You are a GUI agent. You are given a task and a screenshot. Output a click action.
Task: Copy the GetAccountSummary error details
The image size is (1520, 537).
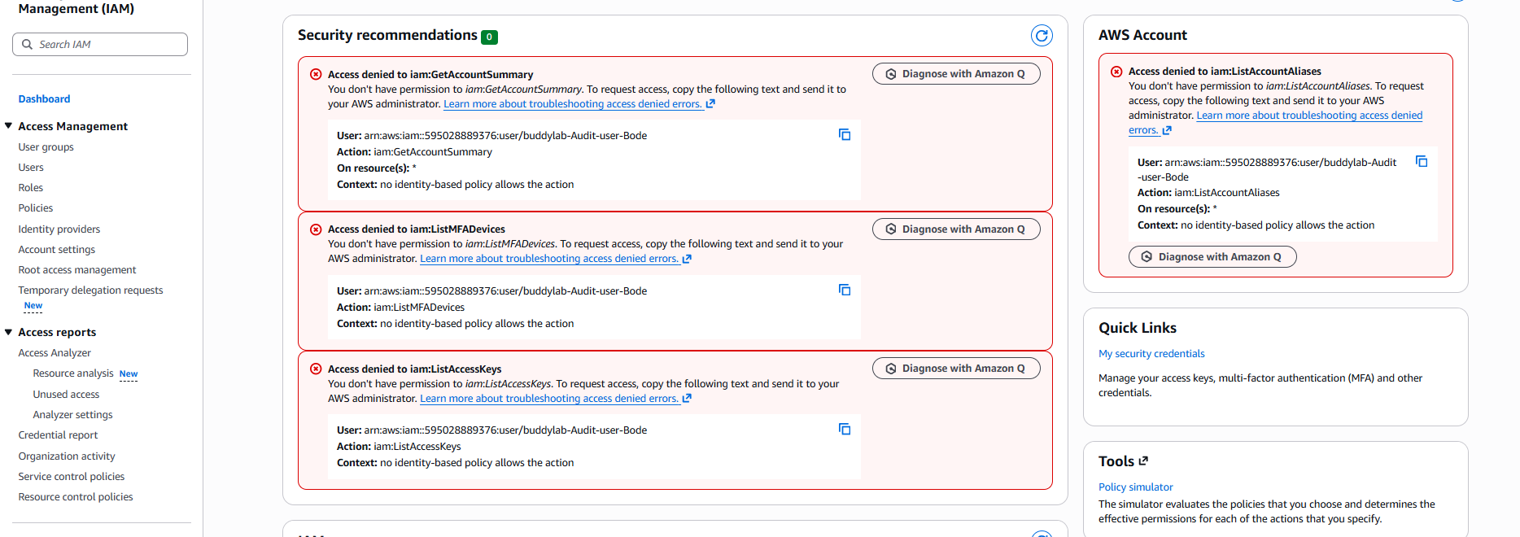[x=845, y=134]
